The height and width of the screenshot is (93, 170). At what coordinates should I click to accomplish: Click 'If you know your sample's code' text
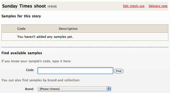pyautogui.click(x=36, y=61)
